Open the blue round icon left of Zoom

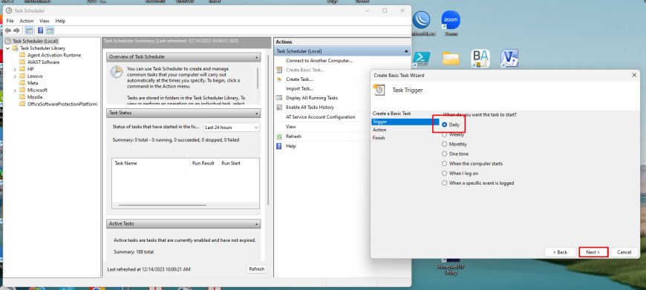coord(421,20)
